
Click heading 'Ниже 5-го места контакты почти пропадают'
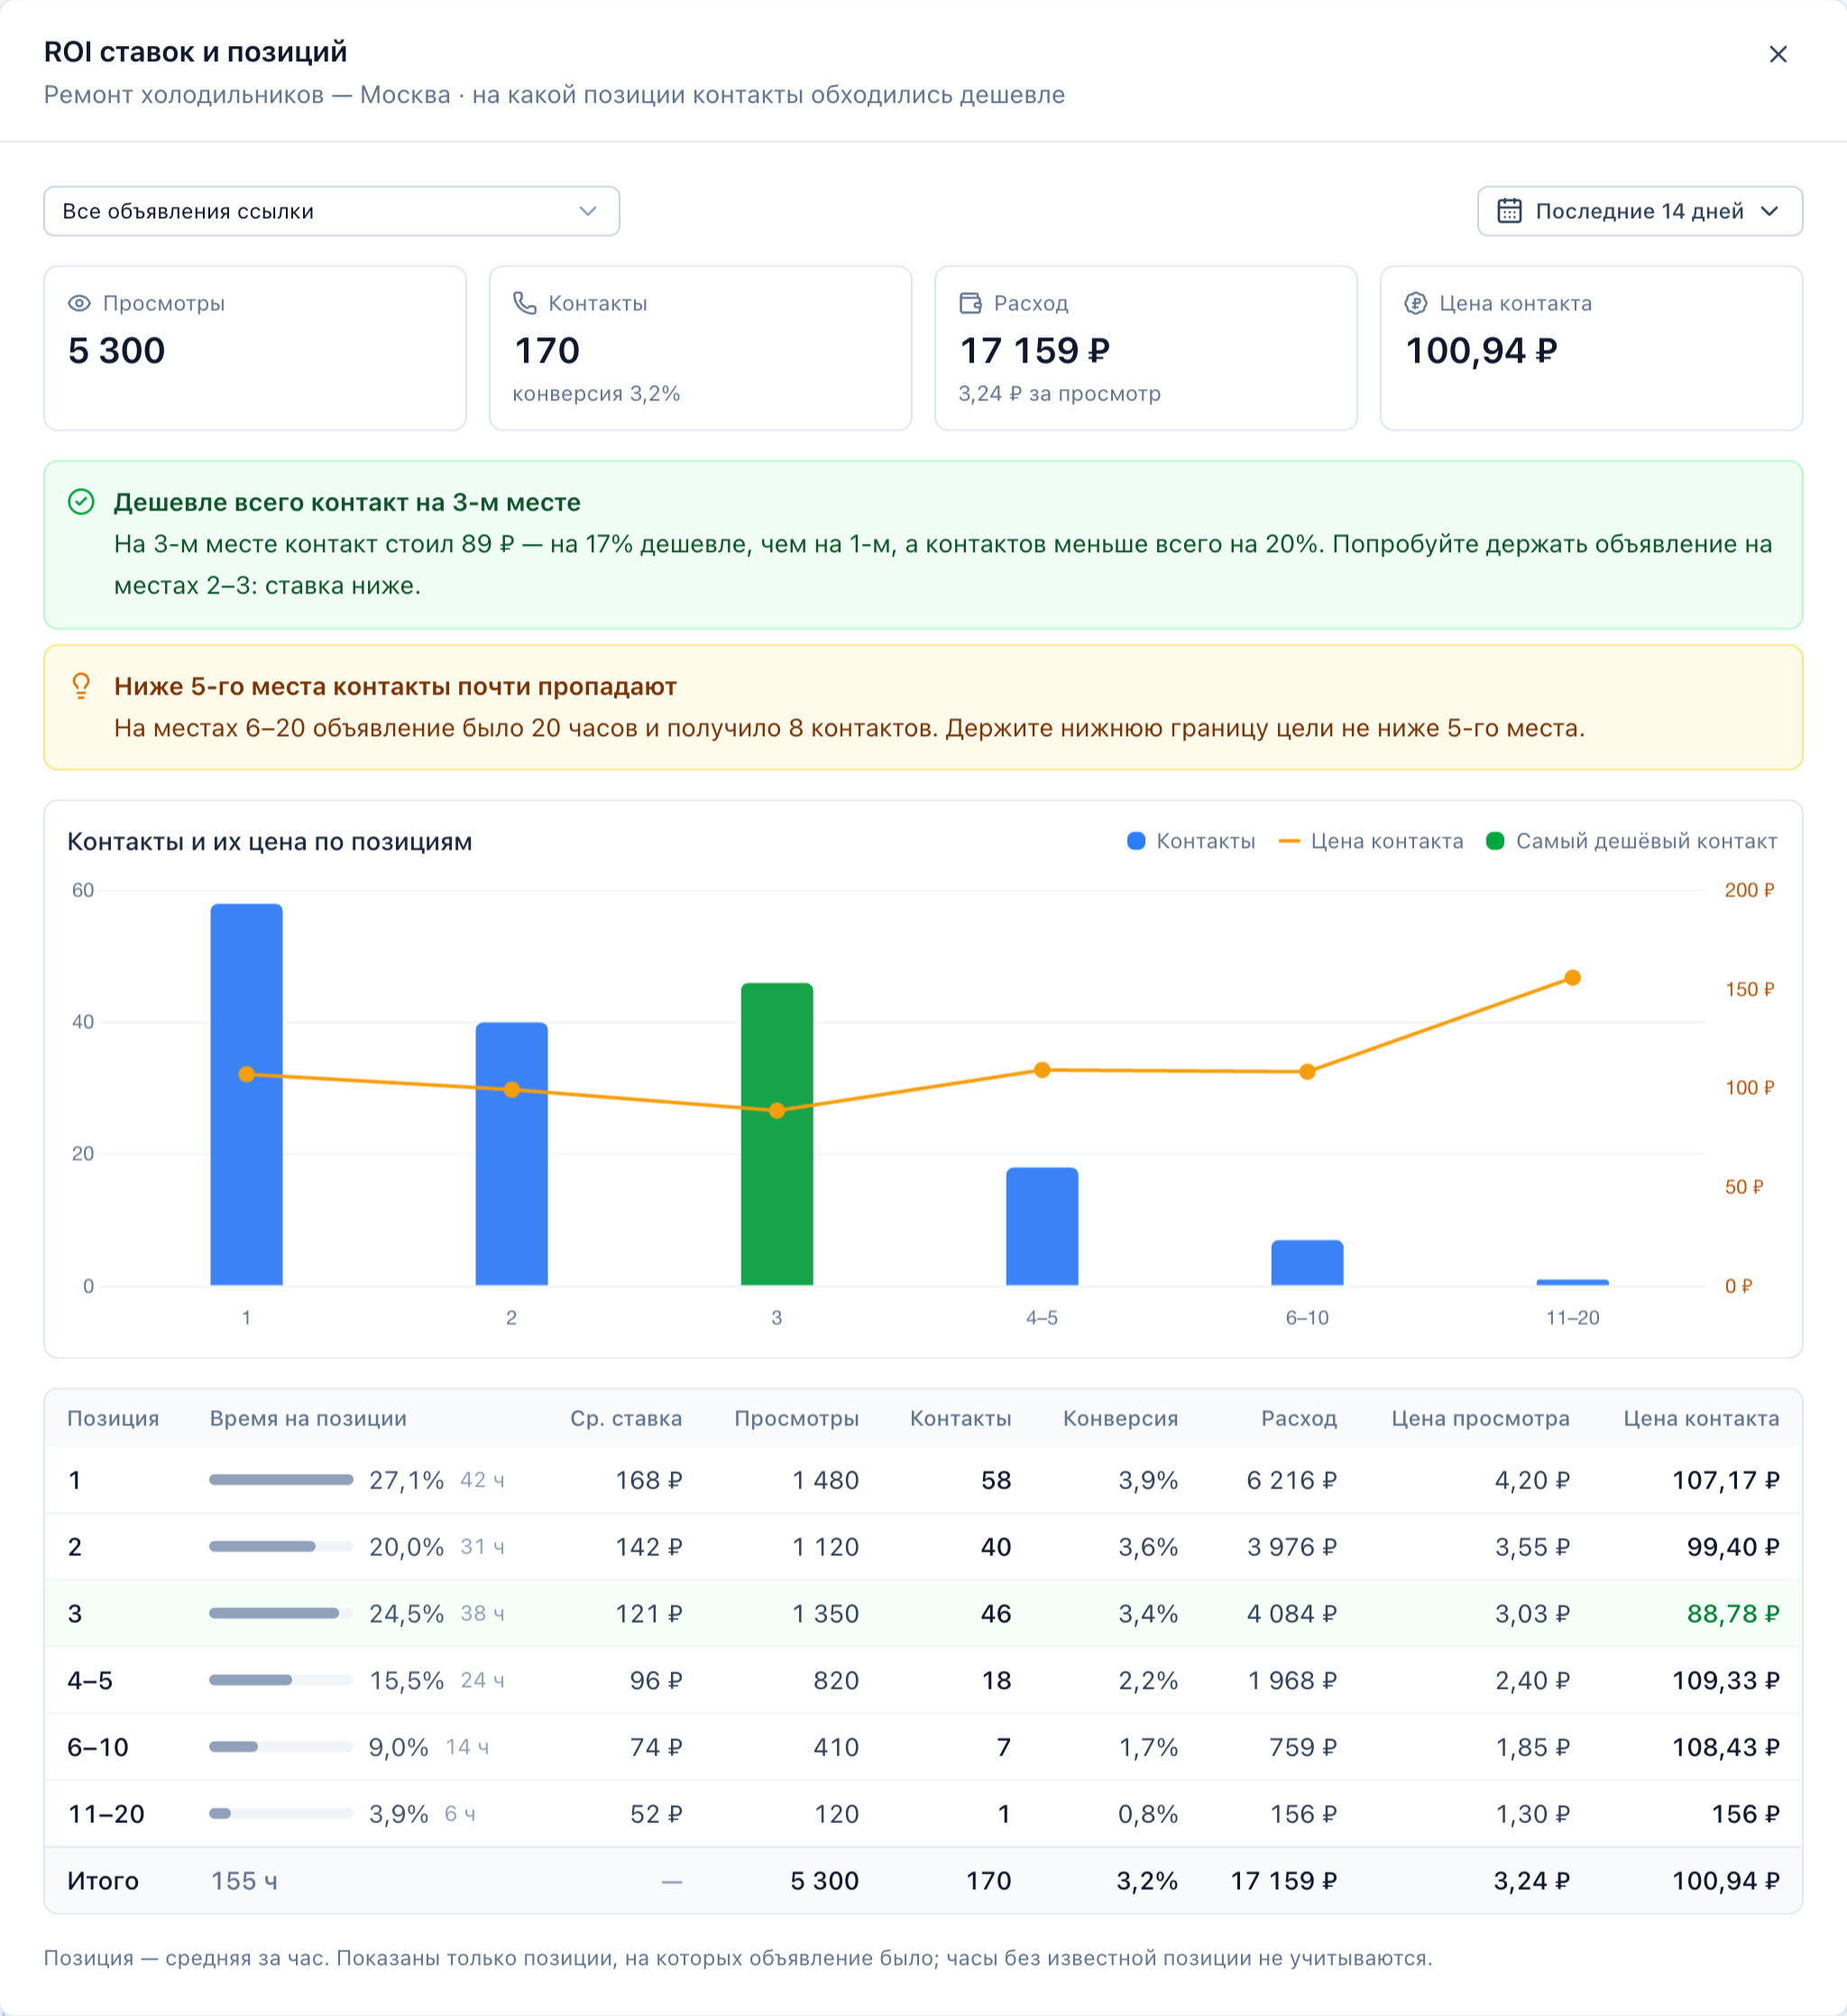[395, 686]
